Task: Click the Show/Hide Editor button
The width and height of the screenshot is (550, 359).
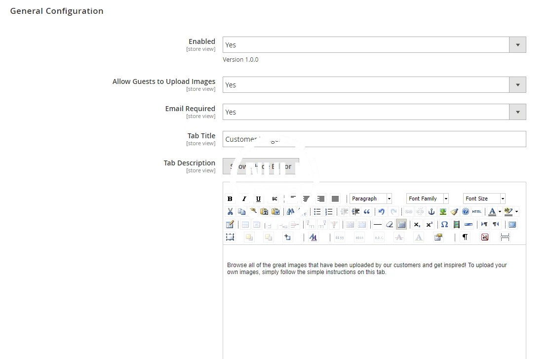Action: click(x=261, y=166)
